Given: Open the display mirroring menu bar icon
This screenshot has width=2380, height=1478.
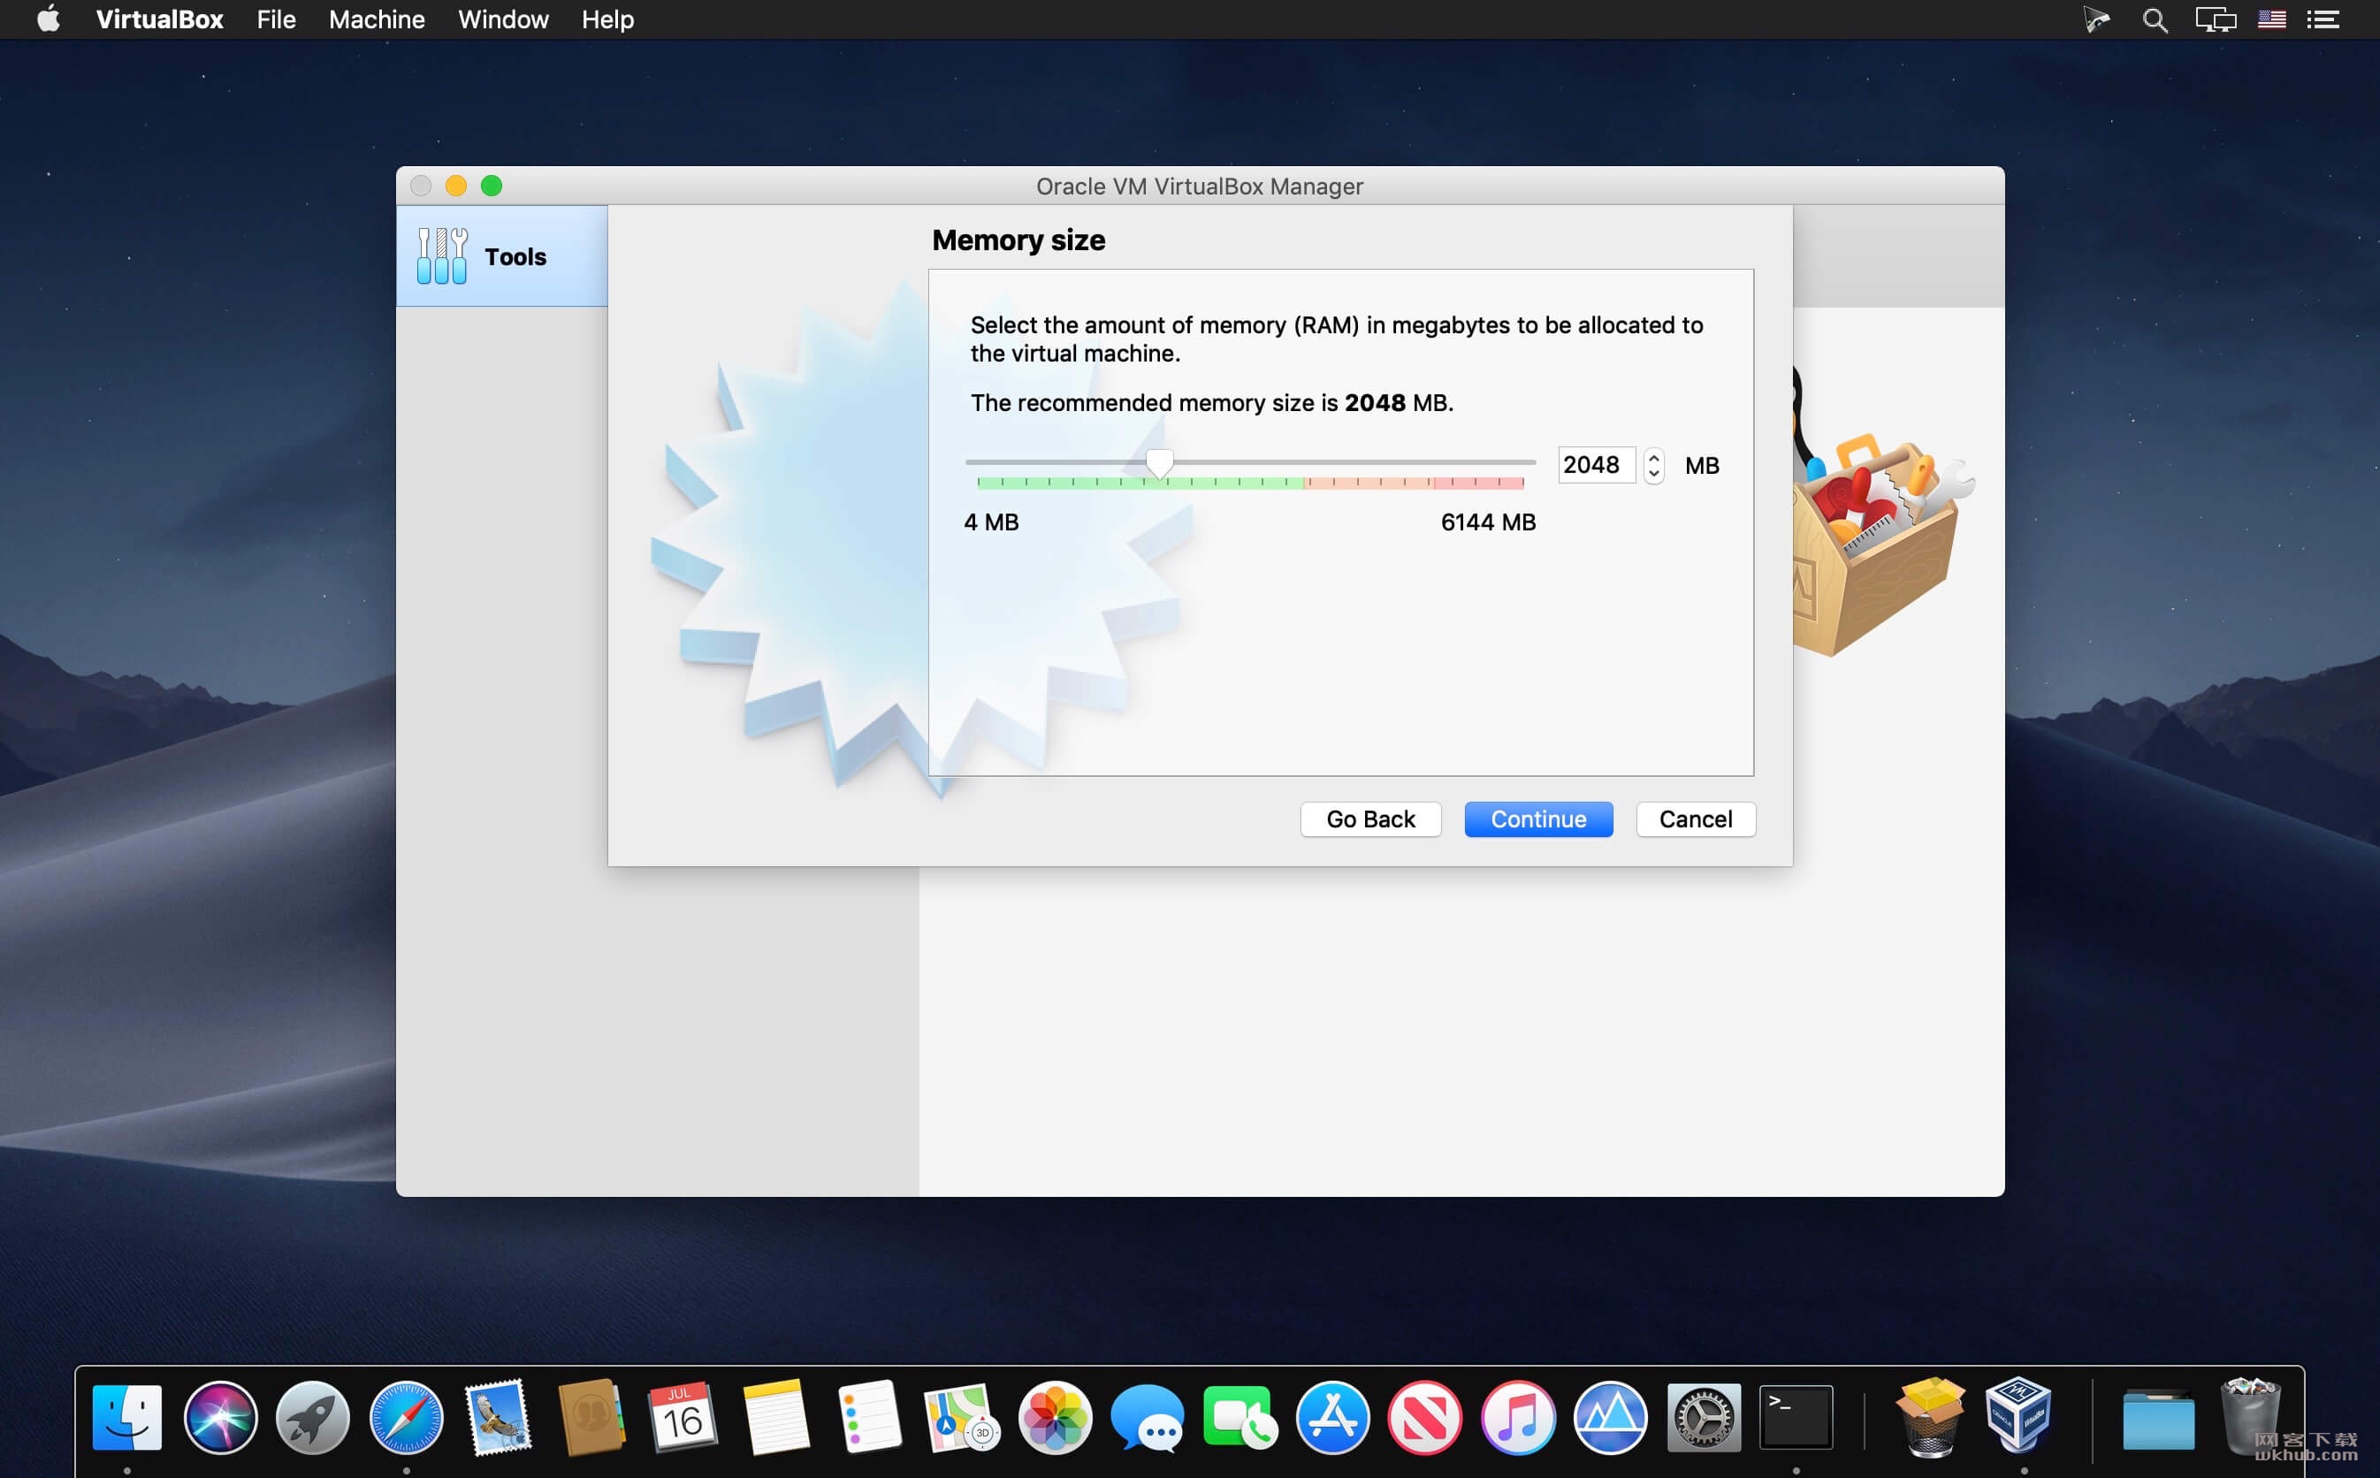Looking at the screenshot, I should click(x=2216, y=19).
